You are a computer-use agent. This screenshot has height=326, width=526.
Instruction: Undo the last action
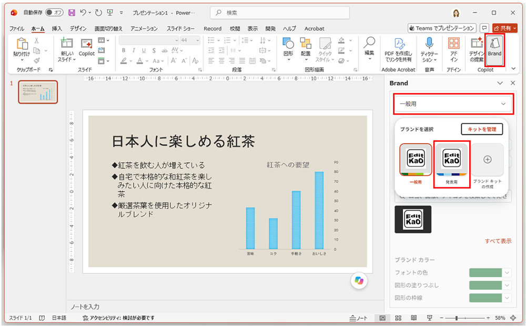83,13
